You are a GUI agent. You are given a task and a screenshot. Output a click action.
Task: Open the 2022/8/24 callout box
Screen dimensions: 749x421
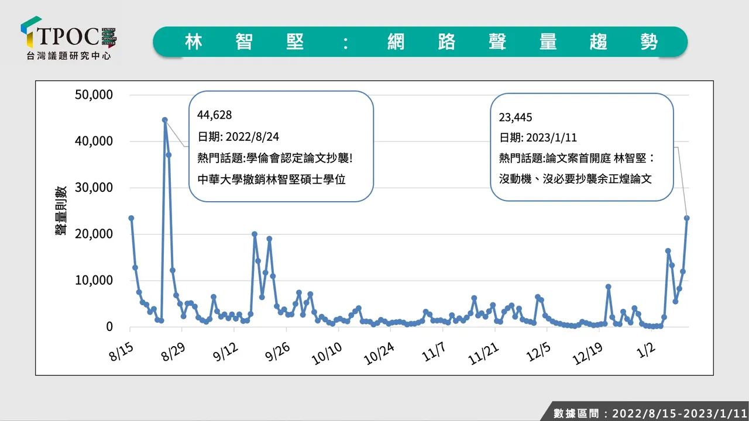(x=281, y=146)
